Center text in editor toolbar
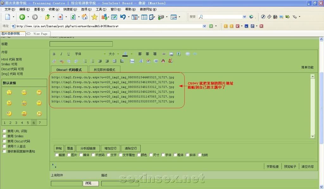Viewport: 324px width, 189px height. tap(147, 54)
